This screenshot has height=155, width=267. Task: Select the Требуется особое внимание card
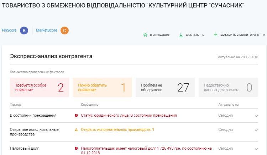click(x=40, y=88)
